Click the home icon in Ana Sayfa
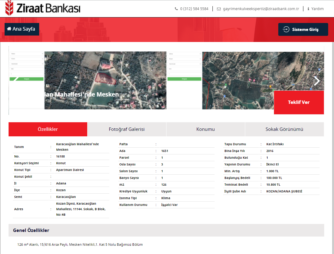 (9, 29)
